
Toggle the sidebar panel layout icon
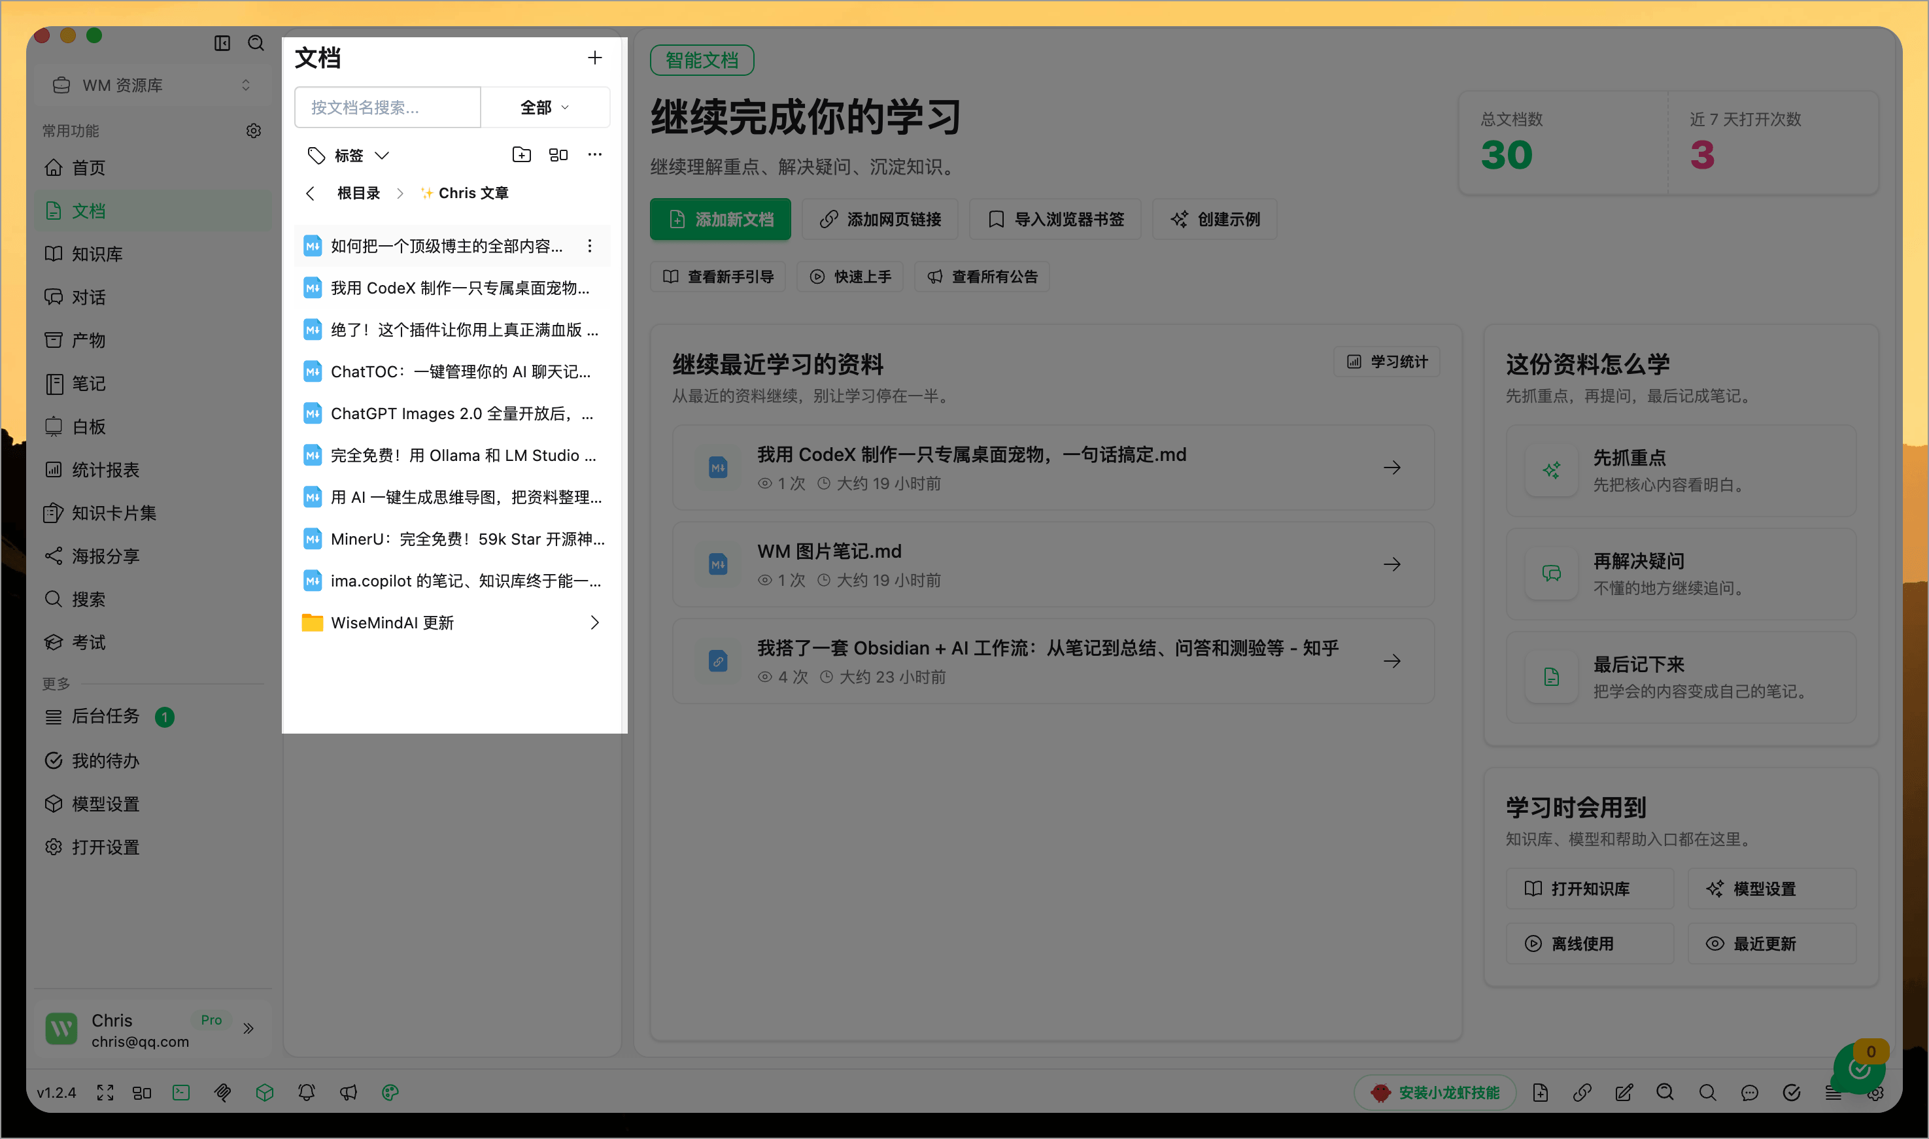click(x=222, y=43)
